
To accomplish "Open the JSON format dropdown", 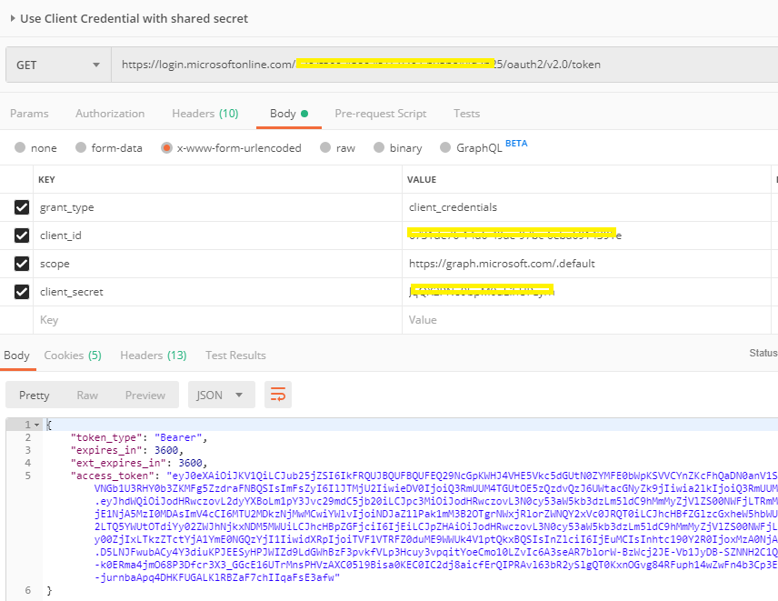I will (x=221, y=395).
